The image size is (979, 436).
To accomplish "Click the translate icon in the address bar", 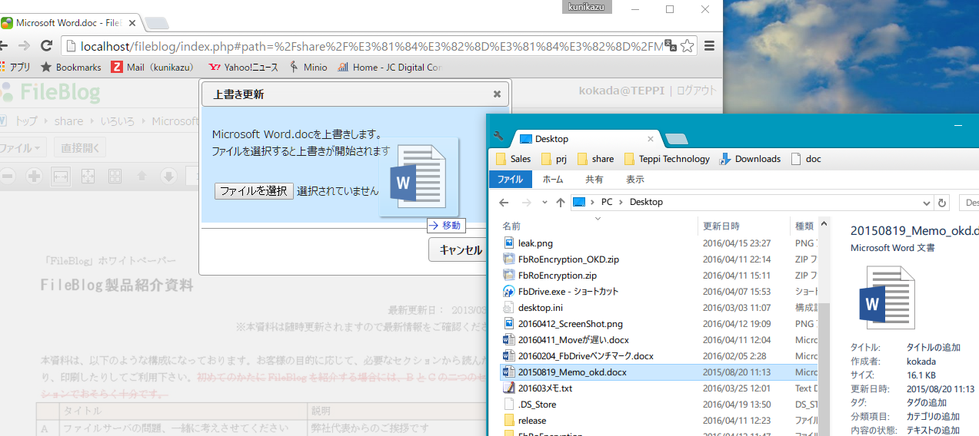I will pyautogui.click(x=671, y=46).
